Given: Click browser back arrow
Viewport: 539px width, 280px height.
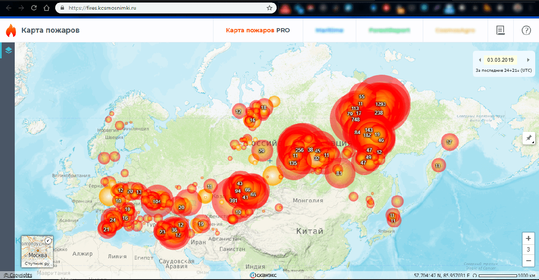Looking at the screenshot, I should [x=9, y=8].
